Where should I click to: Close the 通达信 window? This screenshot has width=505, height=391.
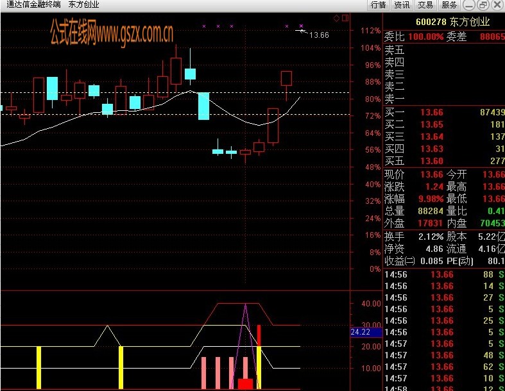click(497, 5)
